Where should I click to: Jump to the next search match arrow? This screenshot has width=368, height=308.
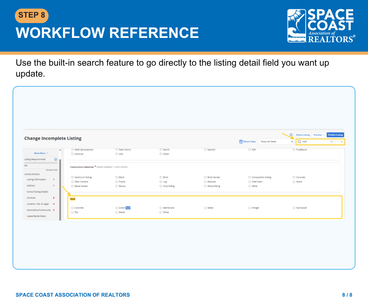(338, 141)
